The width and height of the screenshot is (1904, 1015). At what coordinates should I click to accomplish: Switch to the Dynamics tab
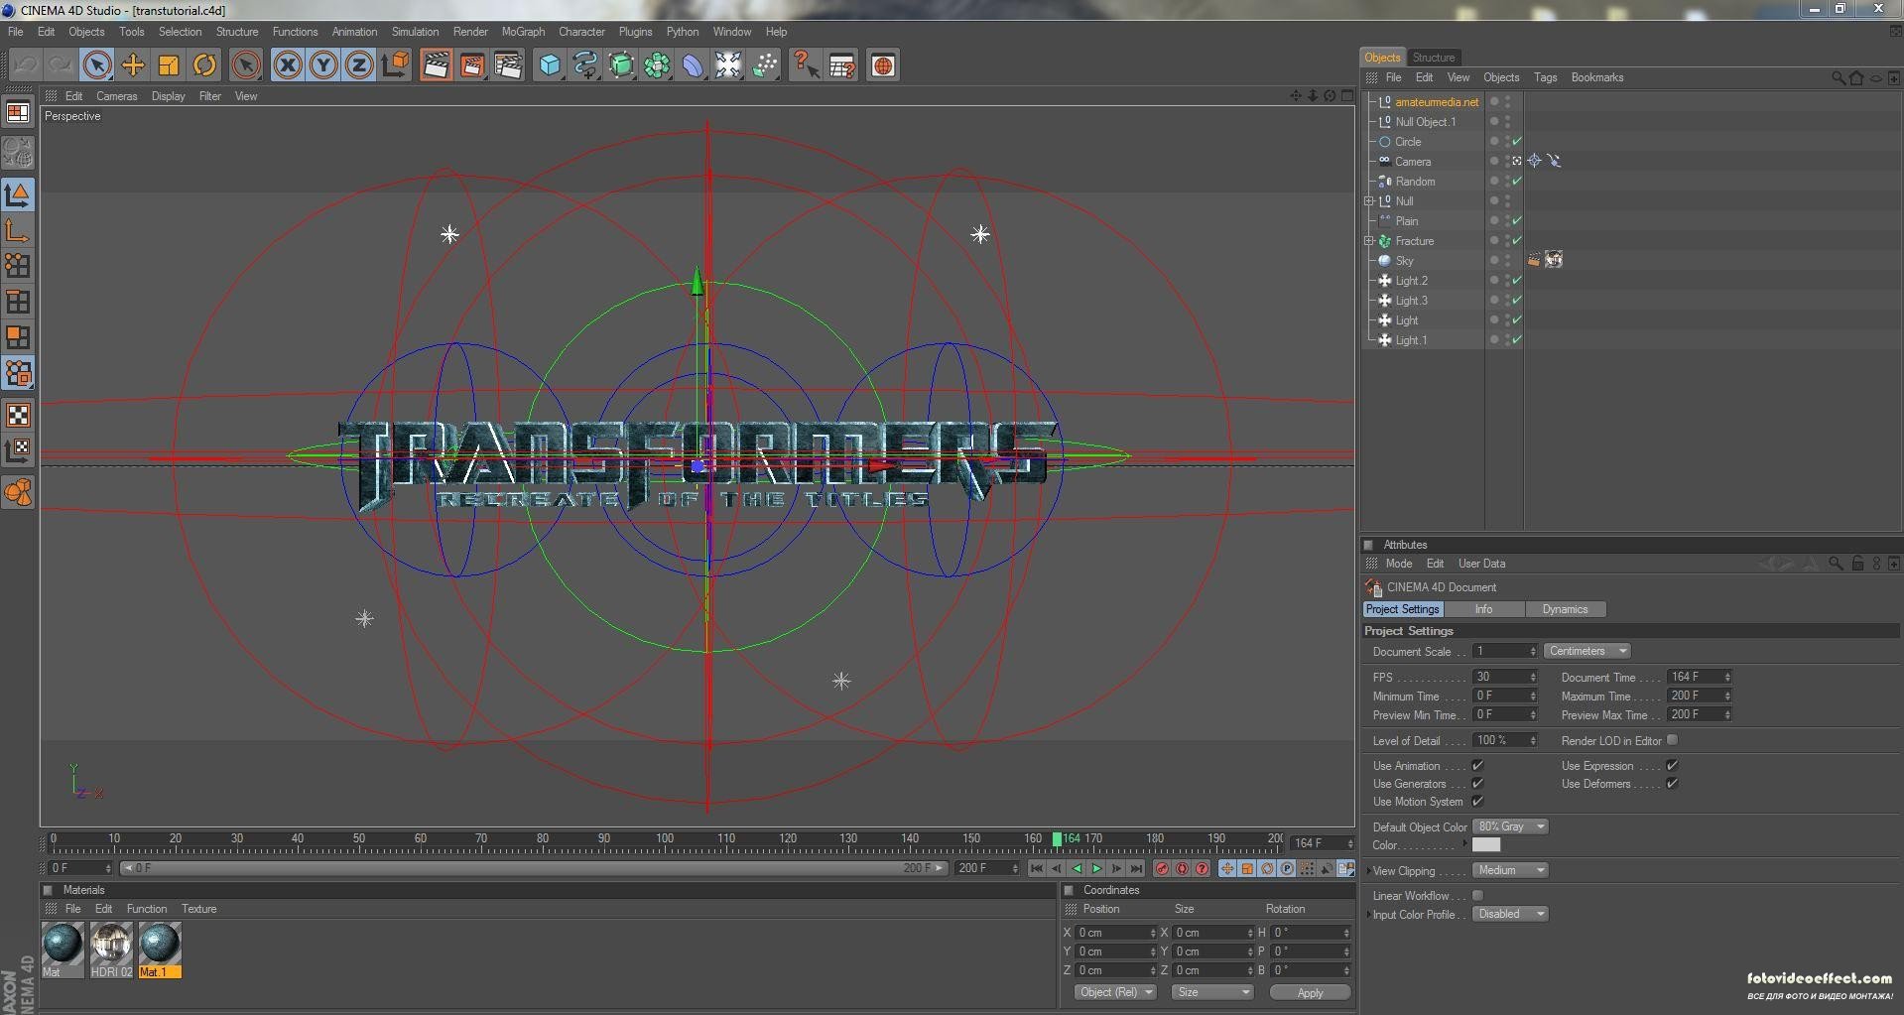1565,609
